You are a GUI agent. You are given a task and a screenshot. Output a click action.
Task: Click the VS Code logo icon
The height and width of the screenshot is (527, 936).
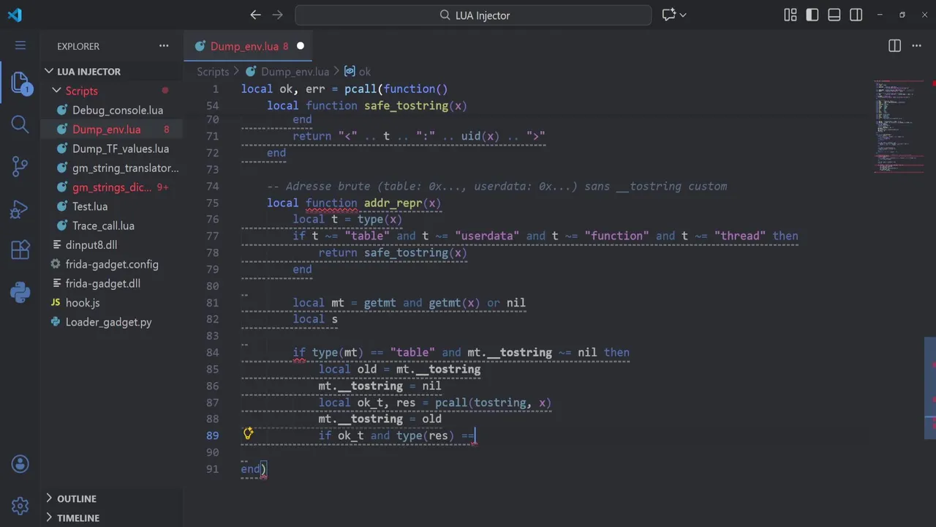(x=15, y=15)
